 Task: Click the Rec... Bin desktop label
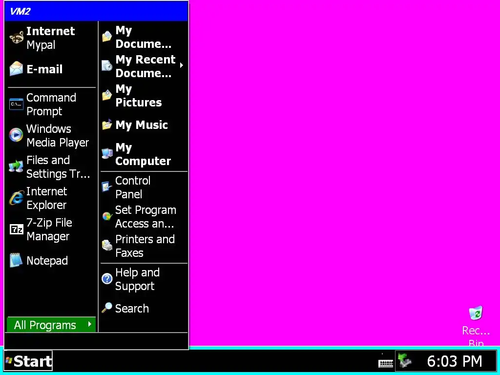[x=476, y=336]
